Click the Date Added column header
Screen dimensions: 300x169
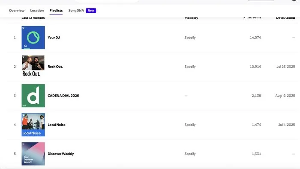(x=285, y=18)
